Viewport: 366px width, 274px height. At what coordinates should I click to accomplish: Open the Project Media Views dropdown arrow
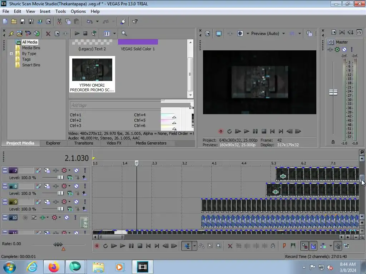pos(114,34)
